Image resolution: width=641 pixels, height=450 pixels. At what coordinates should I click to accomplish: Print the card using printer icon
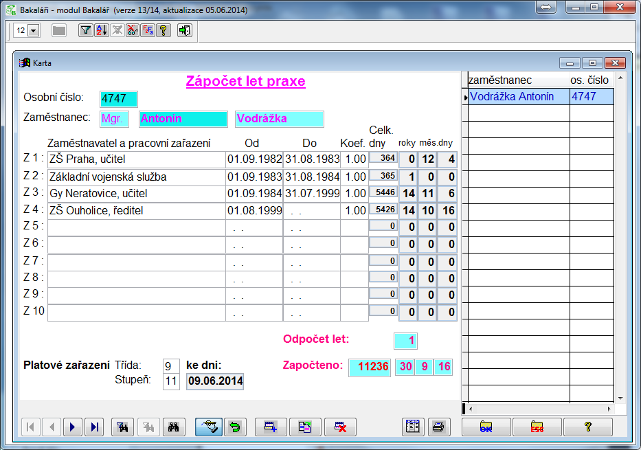[x=437, y=427]
